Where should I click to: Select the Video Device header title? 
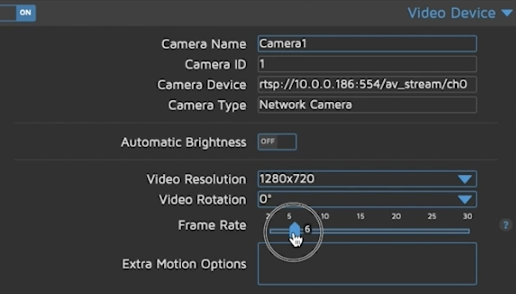click(x=452, y=13)
